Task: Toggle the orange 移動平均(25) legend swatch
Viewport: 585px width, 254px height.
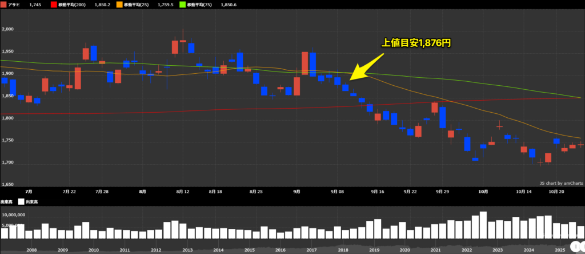Action: 118,5
